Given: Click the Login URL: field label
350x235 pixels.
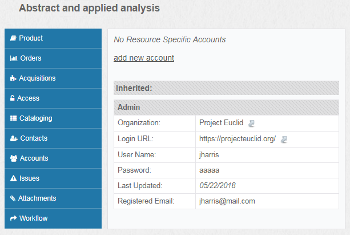Looking at the screenshot, I should pyautogui.click(x=135, y=139).
